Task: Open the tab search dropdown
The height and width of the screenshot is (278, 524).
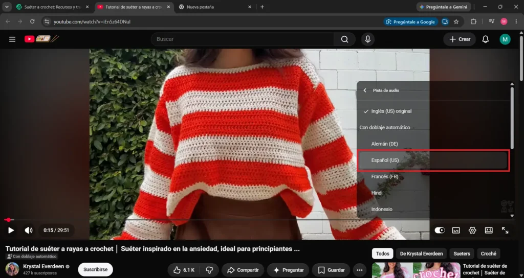Action: point(6,7)
